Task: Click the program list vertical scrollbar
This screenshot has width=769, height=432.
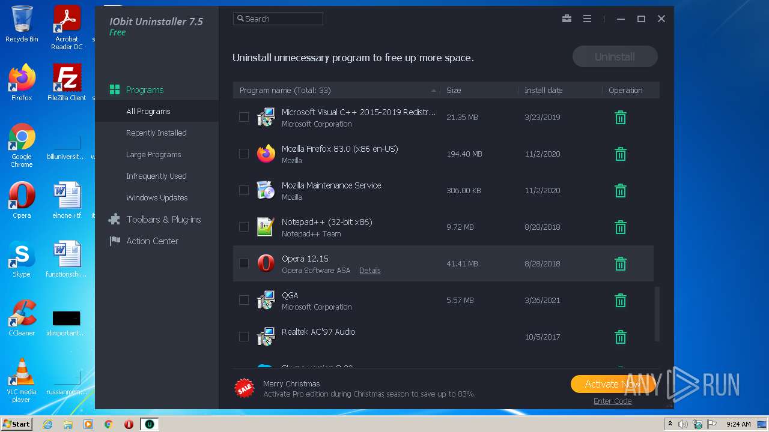Action: (657, 314)
